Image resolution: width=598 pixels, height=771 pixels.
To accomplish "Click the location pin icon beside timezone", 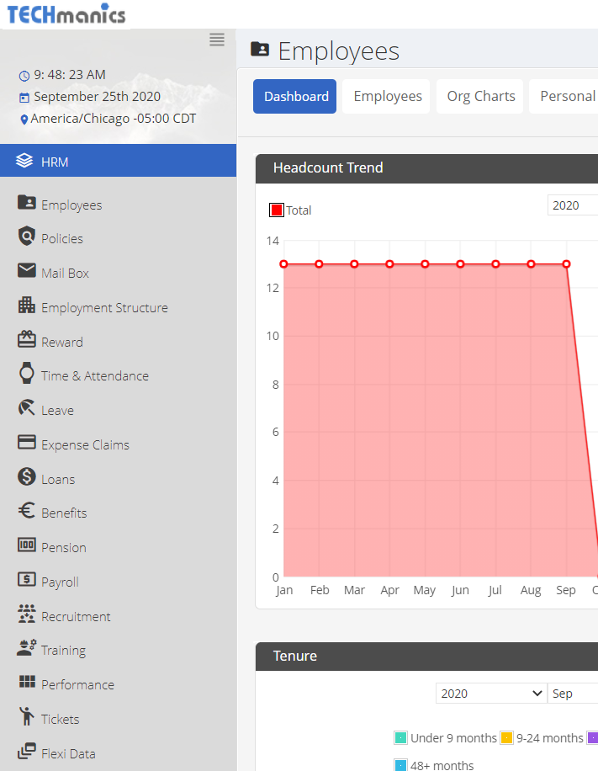I will [x=24, y=120].
